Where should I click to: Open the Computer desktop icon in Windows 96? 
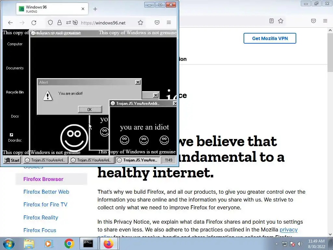pos(15,44)
